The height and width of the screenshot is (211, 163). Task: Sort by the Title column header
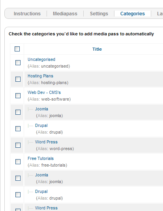coord(97,49)
